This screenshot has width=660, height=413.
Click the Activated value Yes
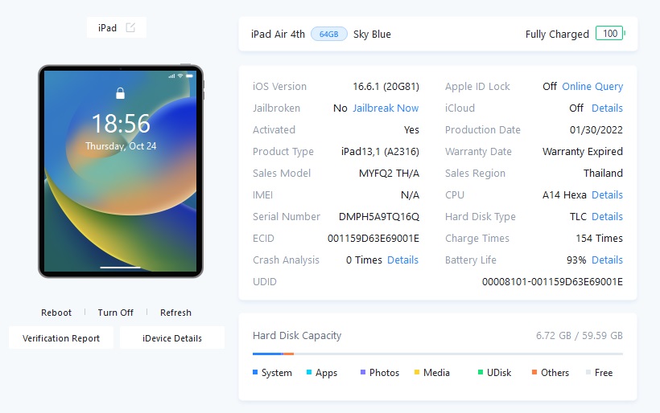(x=411, y=130)
